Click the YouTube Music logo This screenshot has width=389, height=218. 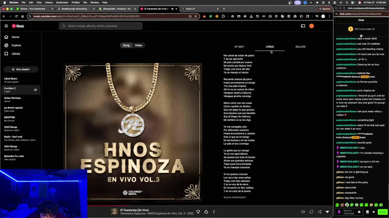pos(18,26)
